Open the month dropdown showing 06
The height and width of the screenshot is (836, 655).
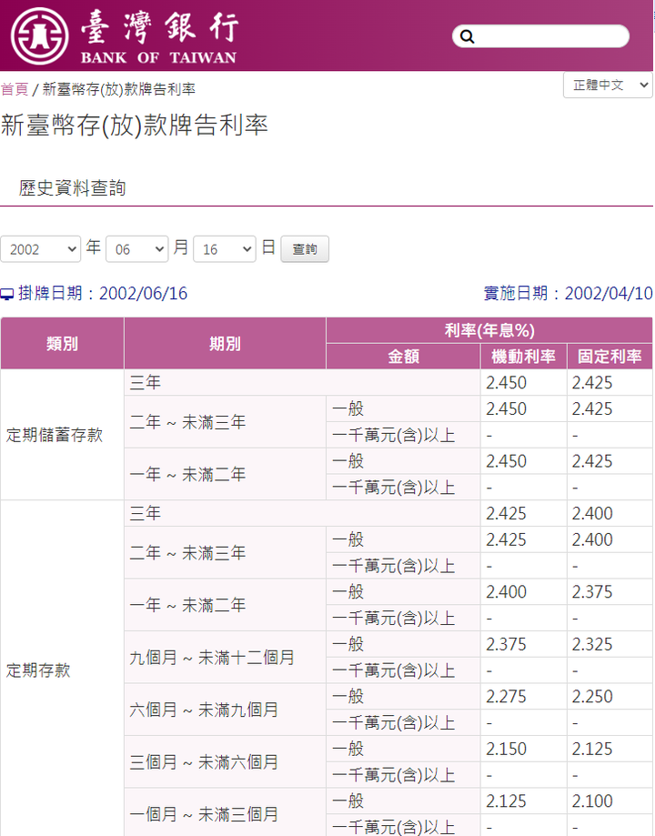click(x=137, y=249)
